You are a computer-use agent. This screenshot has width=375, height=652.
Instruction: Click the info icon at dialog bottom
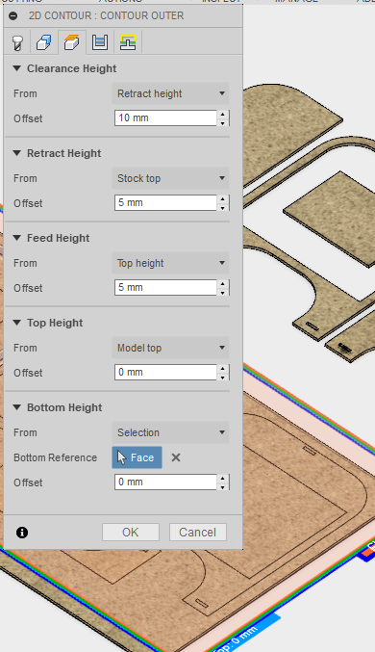point(22,533)
